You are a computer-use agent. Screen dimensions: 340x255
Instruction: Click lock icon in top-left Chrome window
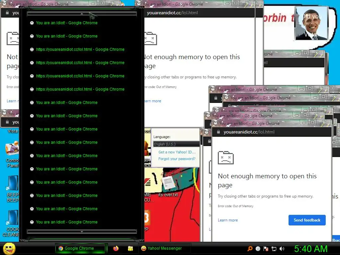(7, 13)
